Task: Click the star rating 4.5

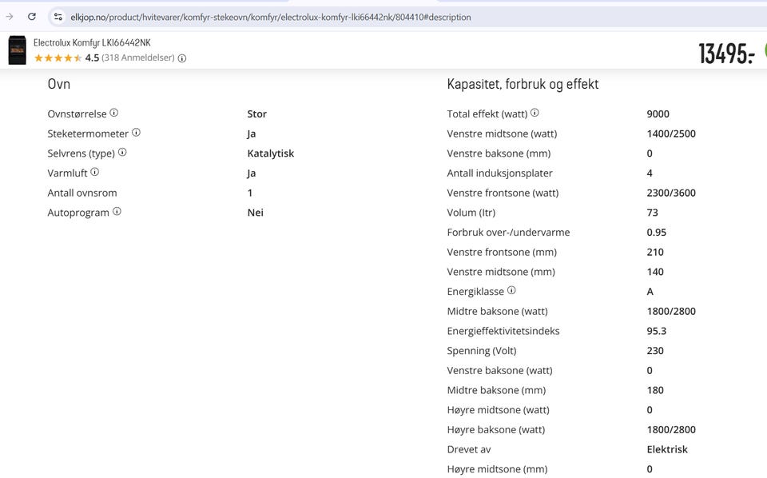Action: 66,58
